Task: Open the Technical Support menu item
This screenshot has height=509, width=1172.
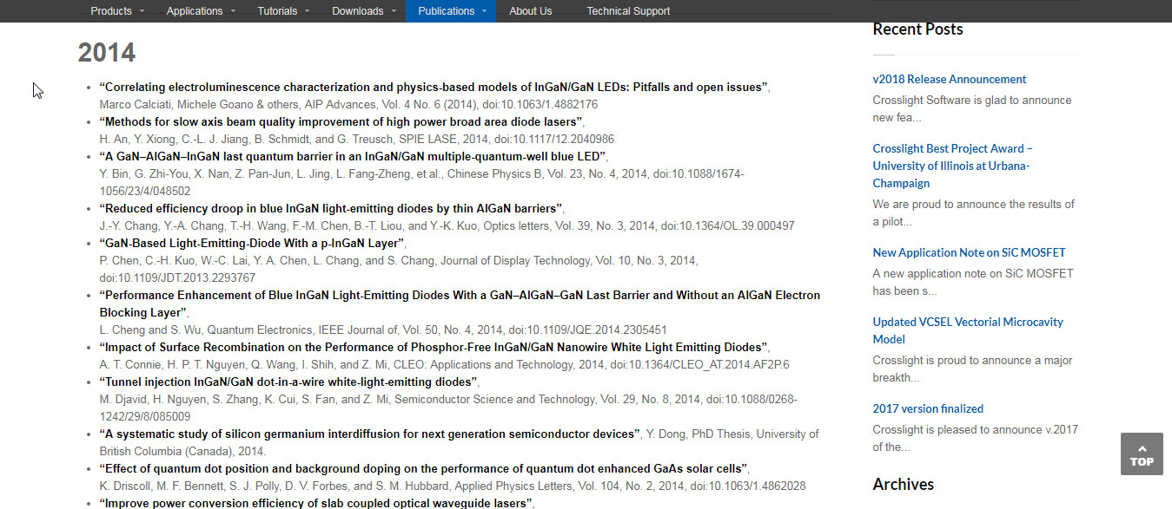Action: pos(628,11)
